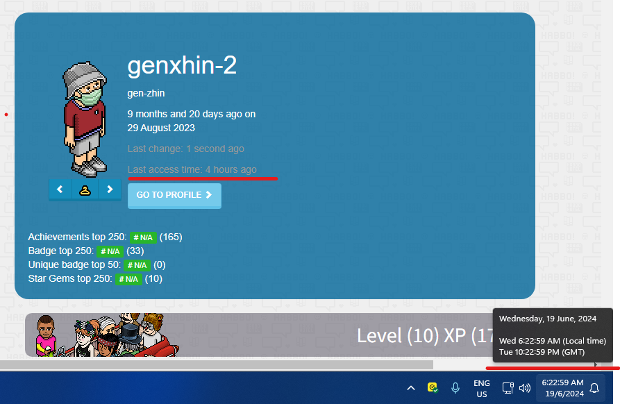Click the Achievements top 250 label
This screenshot has width=620, height=404.
(77, 237)
